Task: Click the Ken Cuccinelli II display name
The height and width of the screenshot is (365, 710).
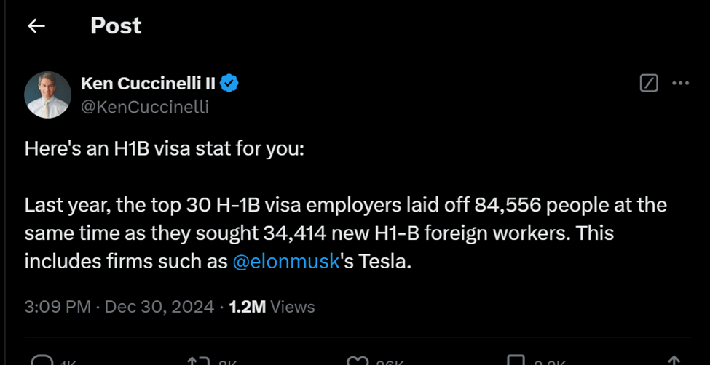Action: click(148, 84)
